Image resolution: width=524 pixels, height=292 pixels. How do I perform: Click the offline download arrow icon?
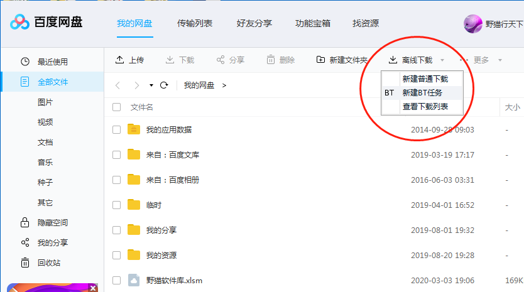[393, 60]
